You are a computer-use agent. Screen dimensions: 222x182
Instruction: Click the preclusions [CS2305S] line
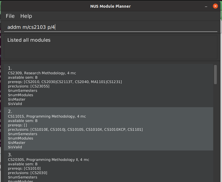29,86
